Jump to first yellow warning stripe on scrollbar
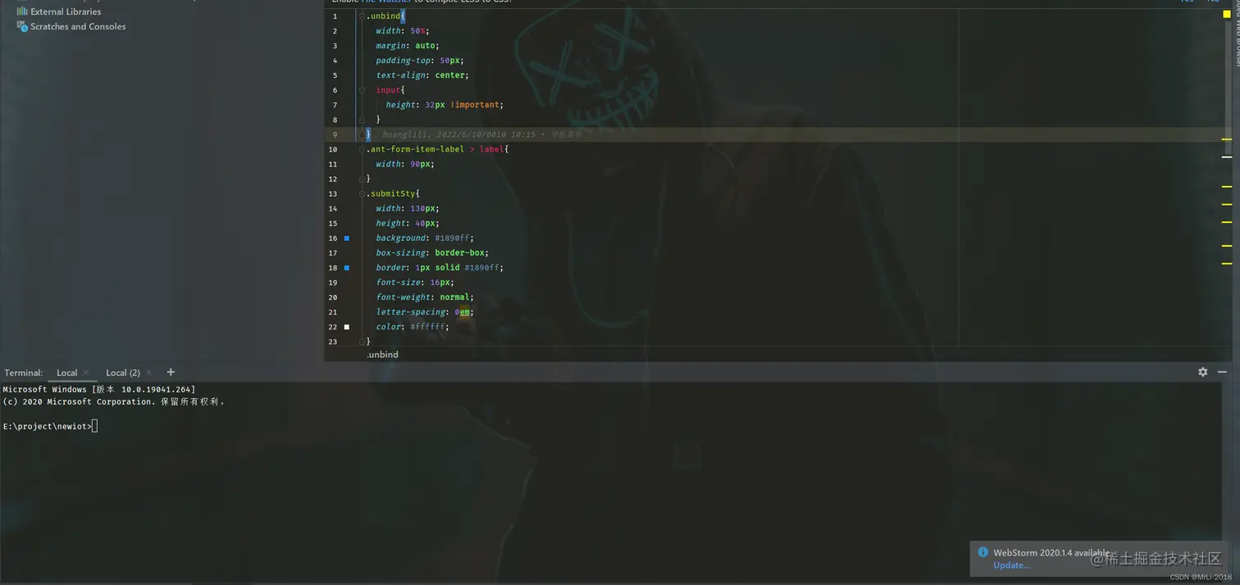The width and height of the screenshot is (1240, 585). 1227,139
